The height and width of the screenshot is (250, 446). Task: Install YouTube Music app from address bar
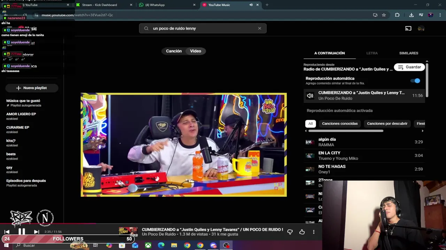pyautogui.click(x=375, y=15)
